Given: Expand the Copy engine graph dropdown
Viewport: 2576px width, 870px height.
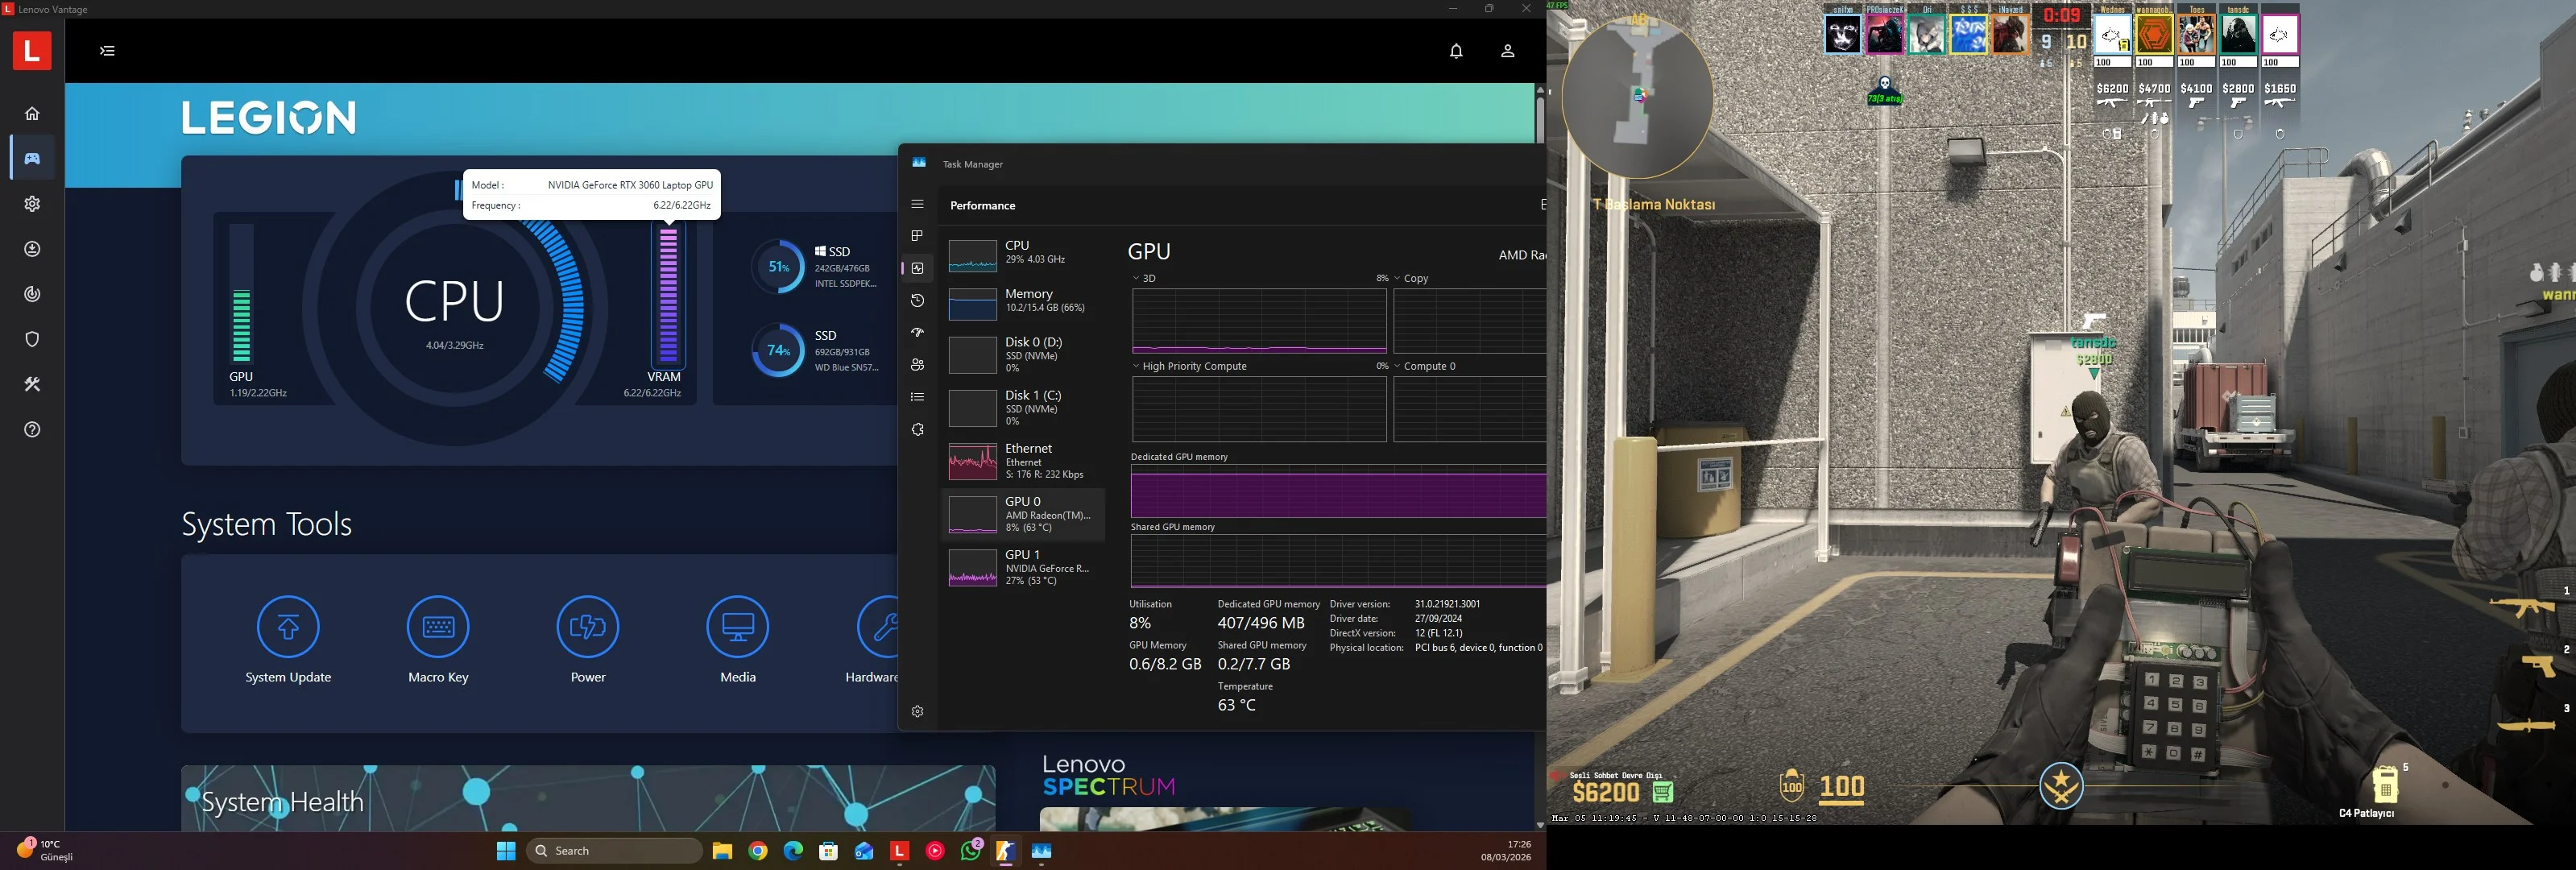Looking at the screenshot, I should (x=1398, y=279).
